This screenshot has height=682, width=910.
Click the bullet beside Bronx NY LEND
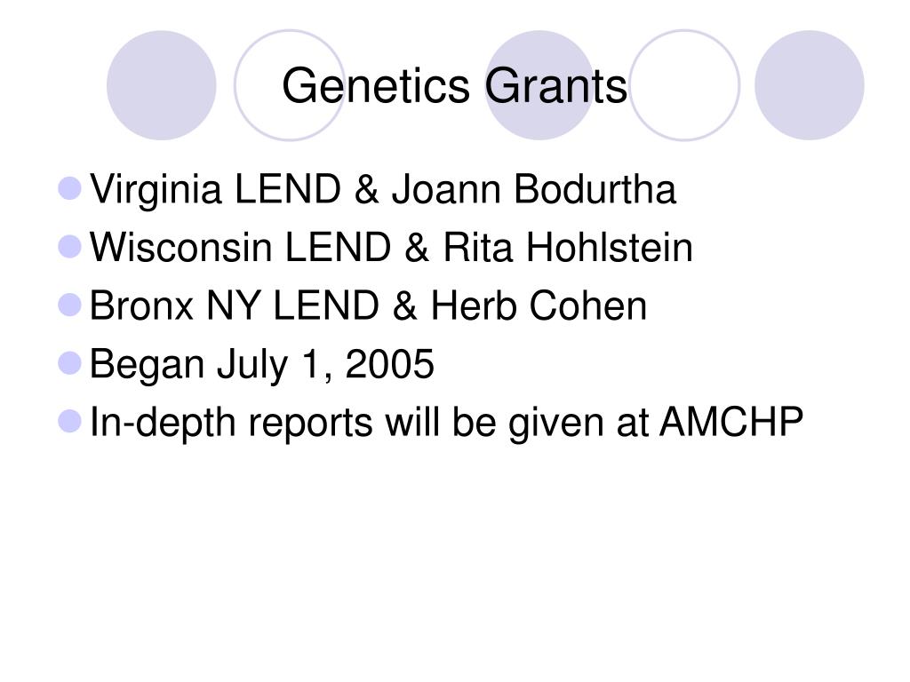coord(69,305)
